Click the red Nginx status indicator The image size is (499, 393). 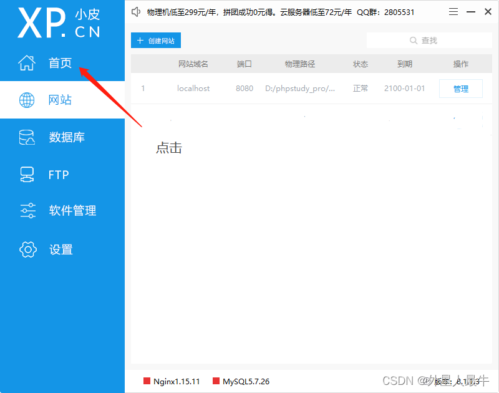pos(147,381)
